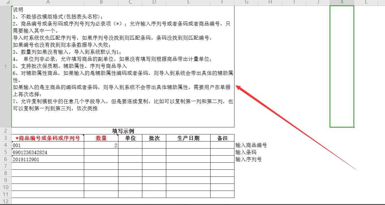Select the 数量 header cell
Image resolution: width=385 pixels, height=205 pixels.
[101, 138]
